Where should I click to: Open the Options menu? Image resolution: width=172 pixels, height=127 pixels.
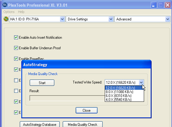(9, 12)
